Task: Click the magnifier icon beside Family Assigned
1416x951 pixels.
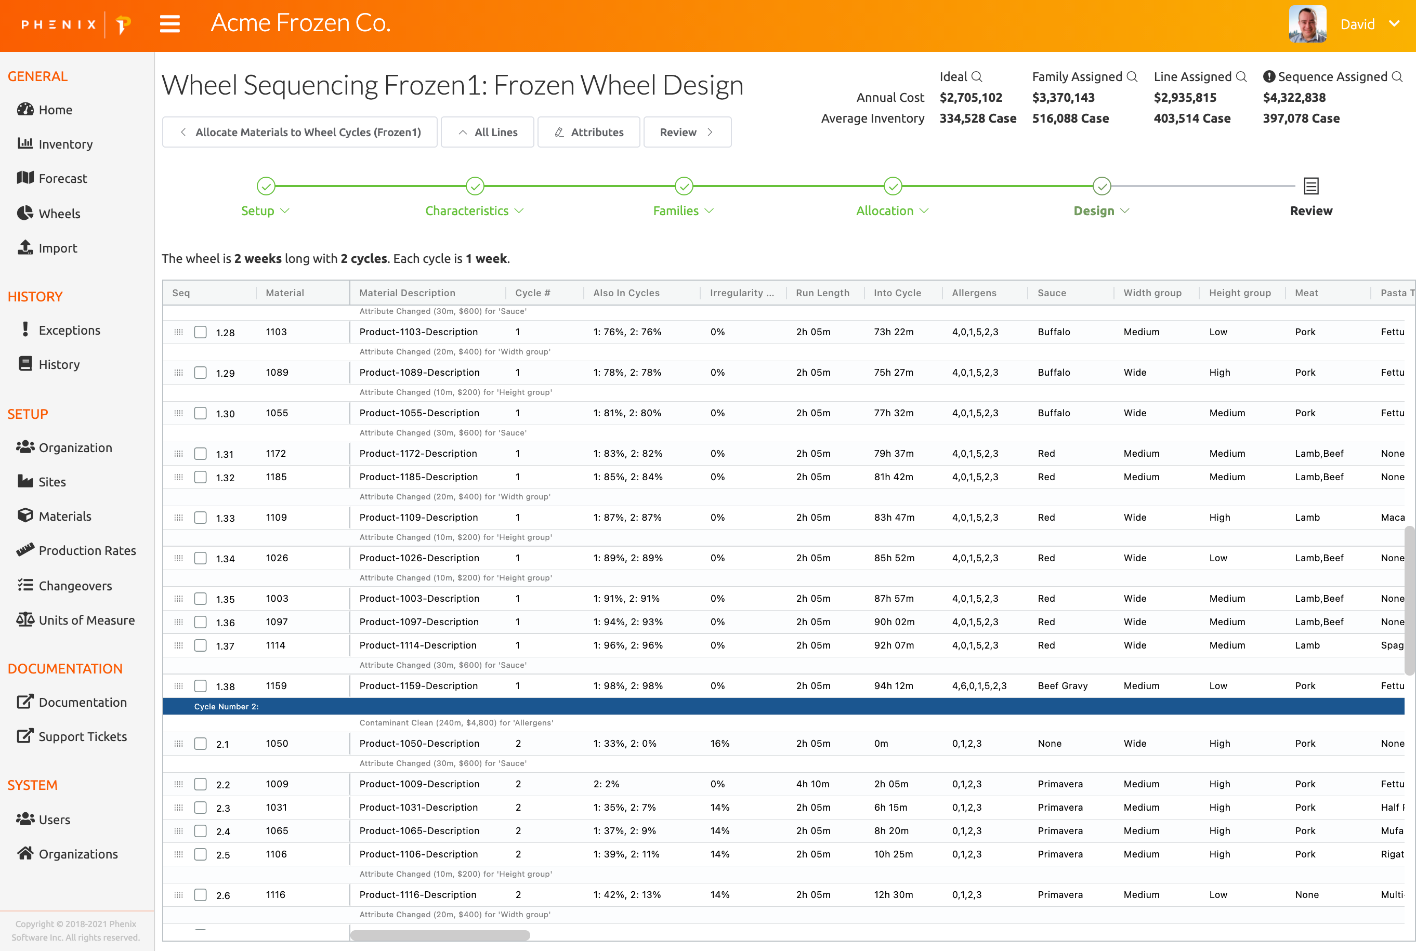Action: pos(1132,77)
